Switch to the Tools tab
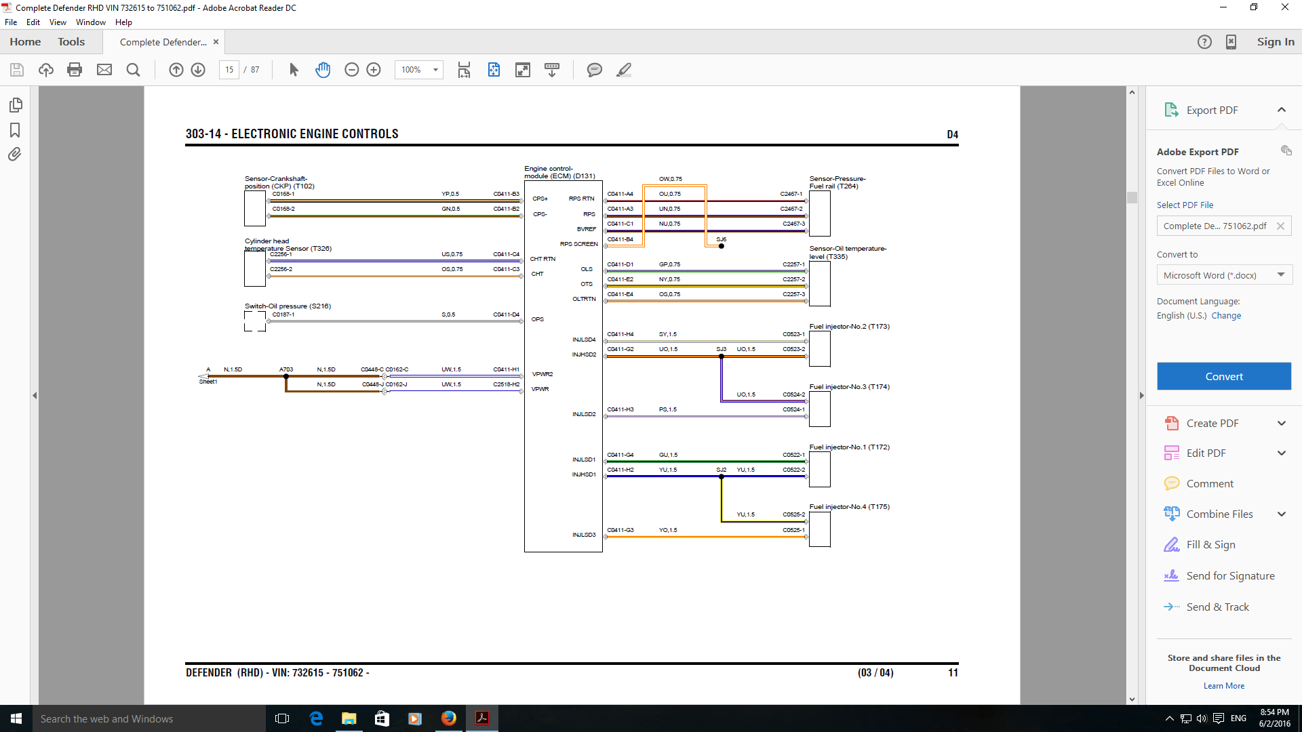The height and width of the screenshot is (732, 1302). coord(71,42)
